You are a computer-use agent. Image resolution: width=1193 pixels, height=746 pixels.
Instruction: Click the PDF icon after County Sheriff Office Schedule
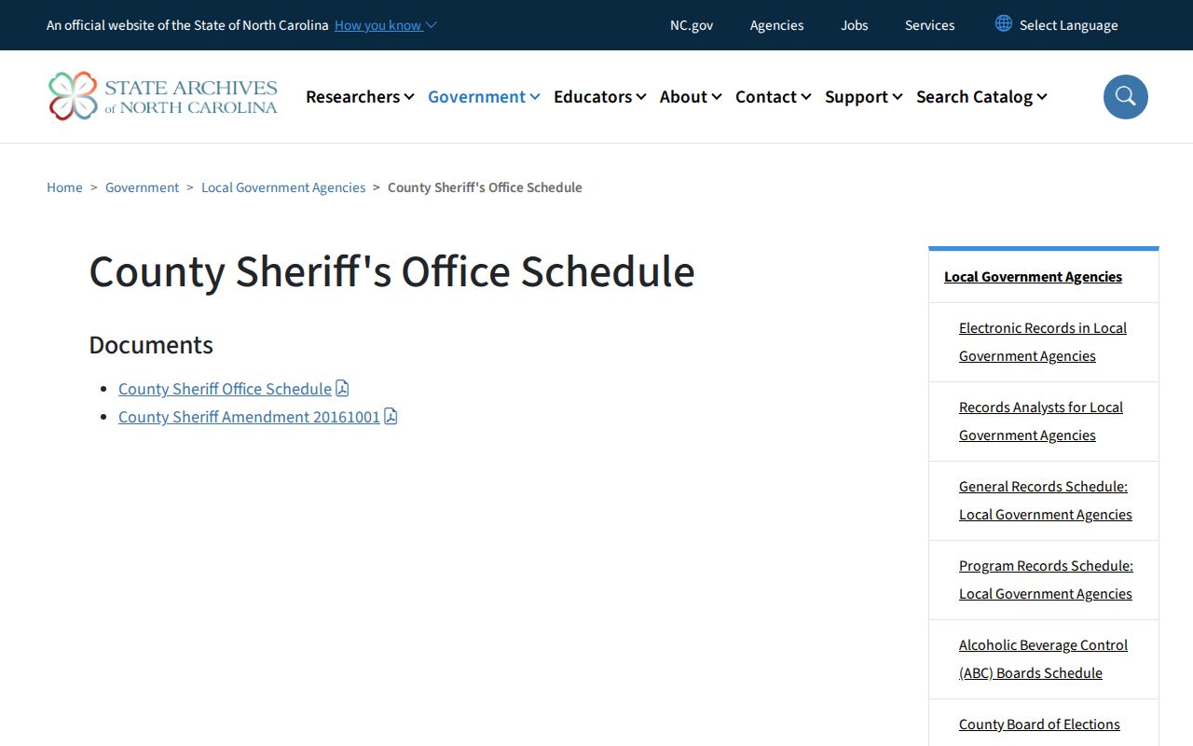[x=342, y=389]
